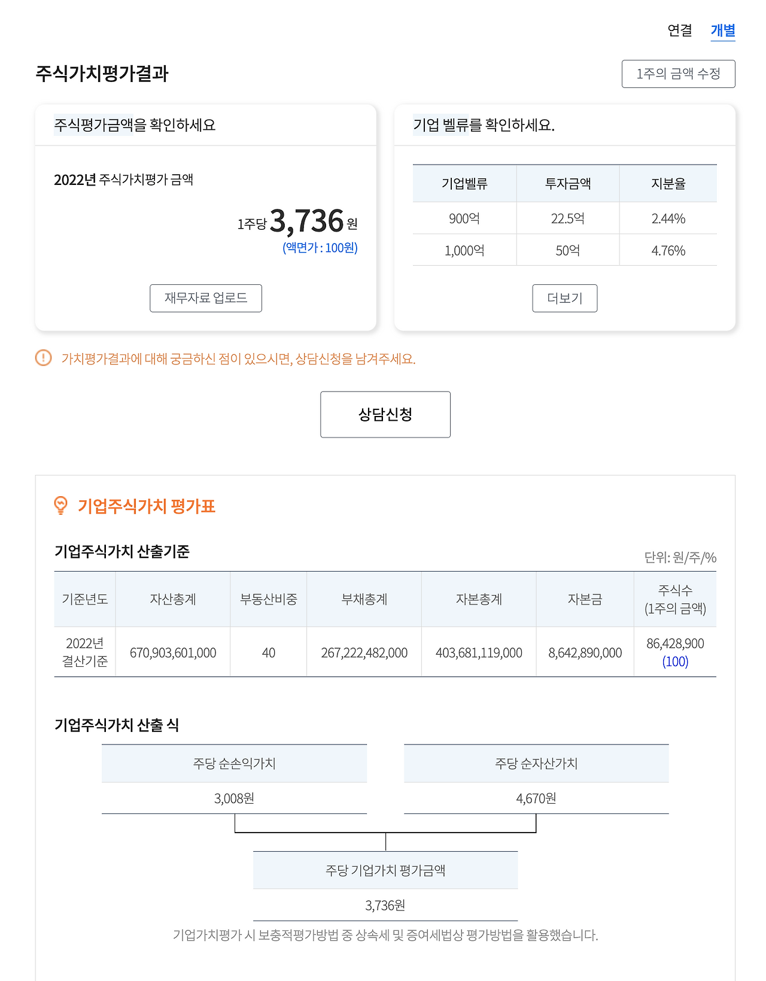Click the 상담신청 consultation request button

386,414
